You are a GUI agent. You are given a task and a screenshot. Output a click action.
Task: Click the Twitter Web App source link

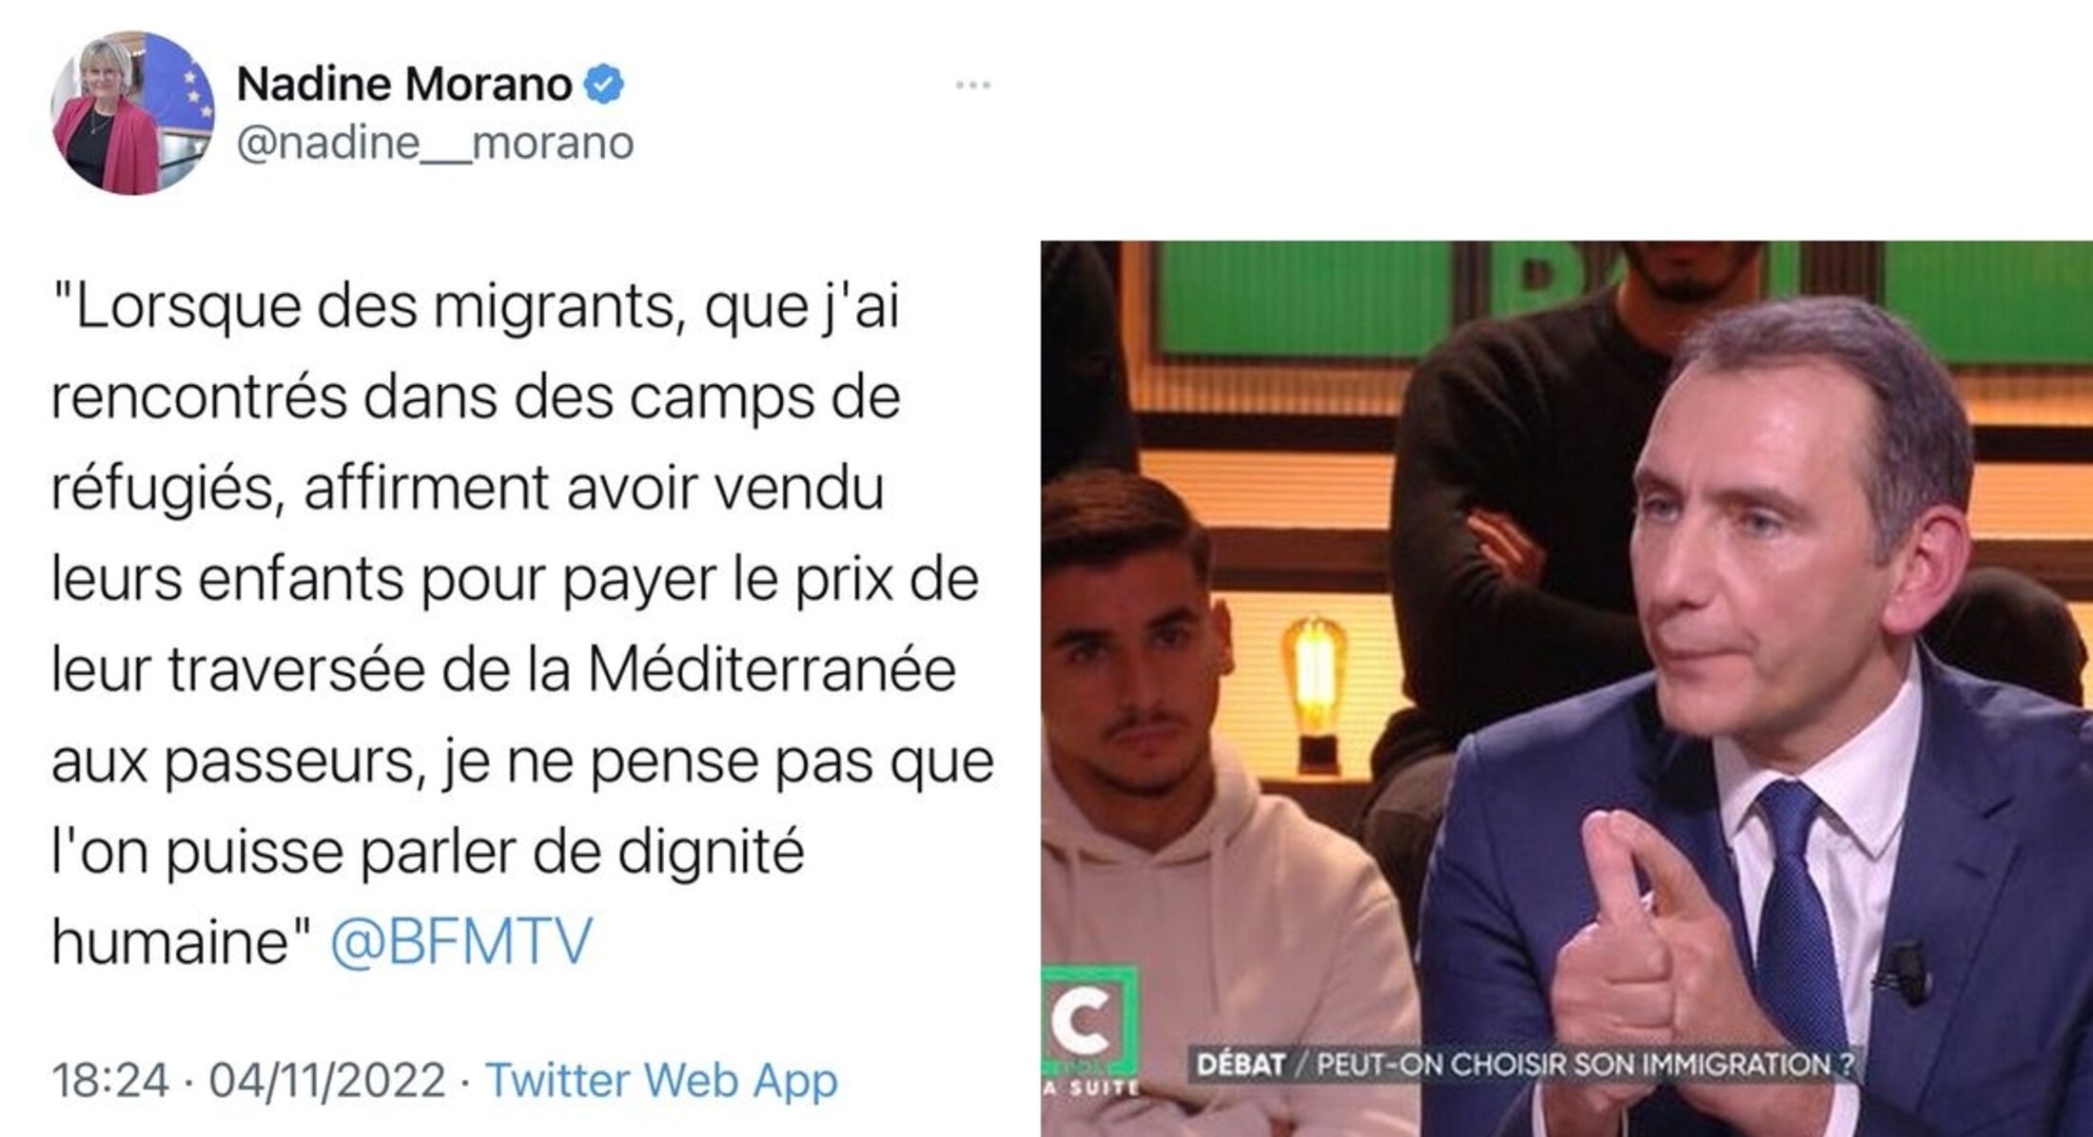click(662, 1080)
